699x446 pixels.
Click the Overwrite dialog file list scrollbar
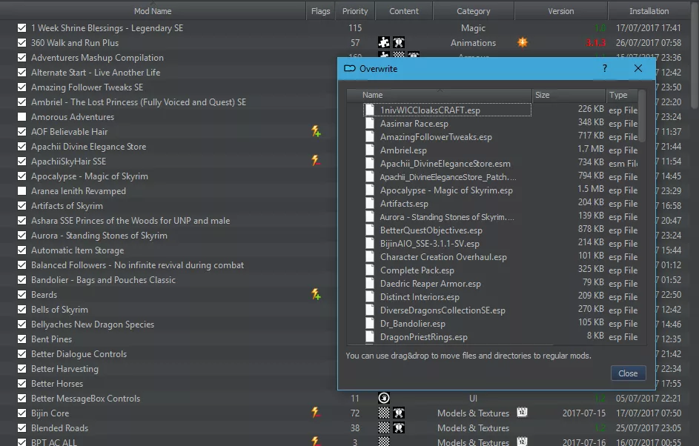(642, 116)
